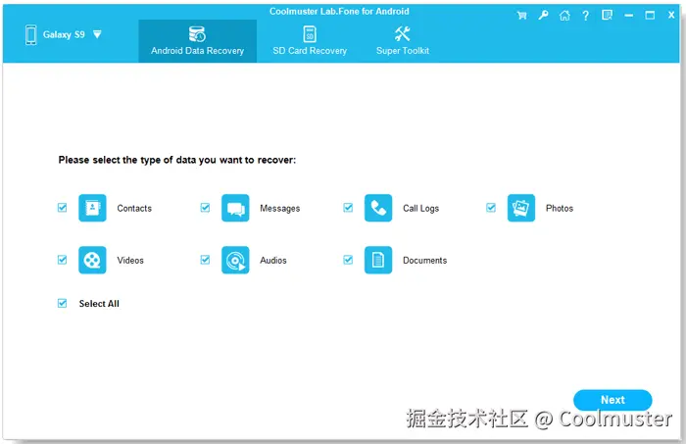Open the Super Toolkit tab
Viewport: 686px width, 444px height.
click(403, 41)
